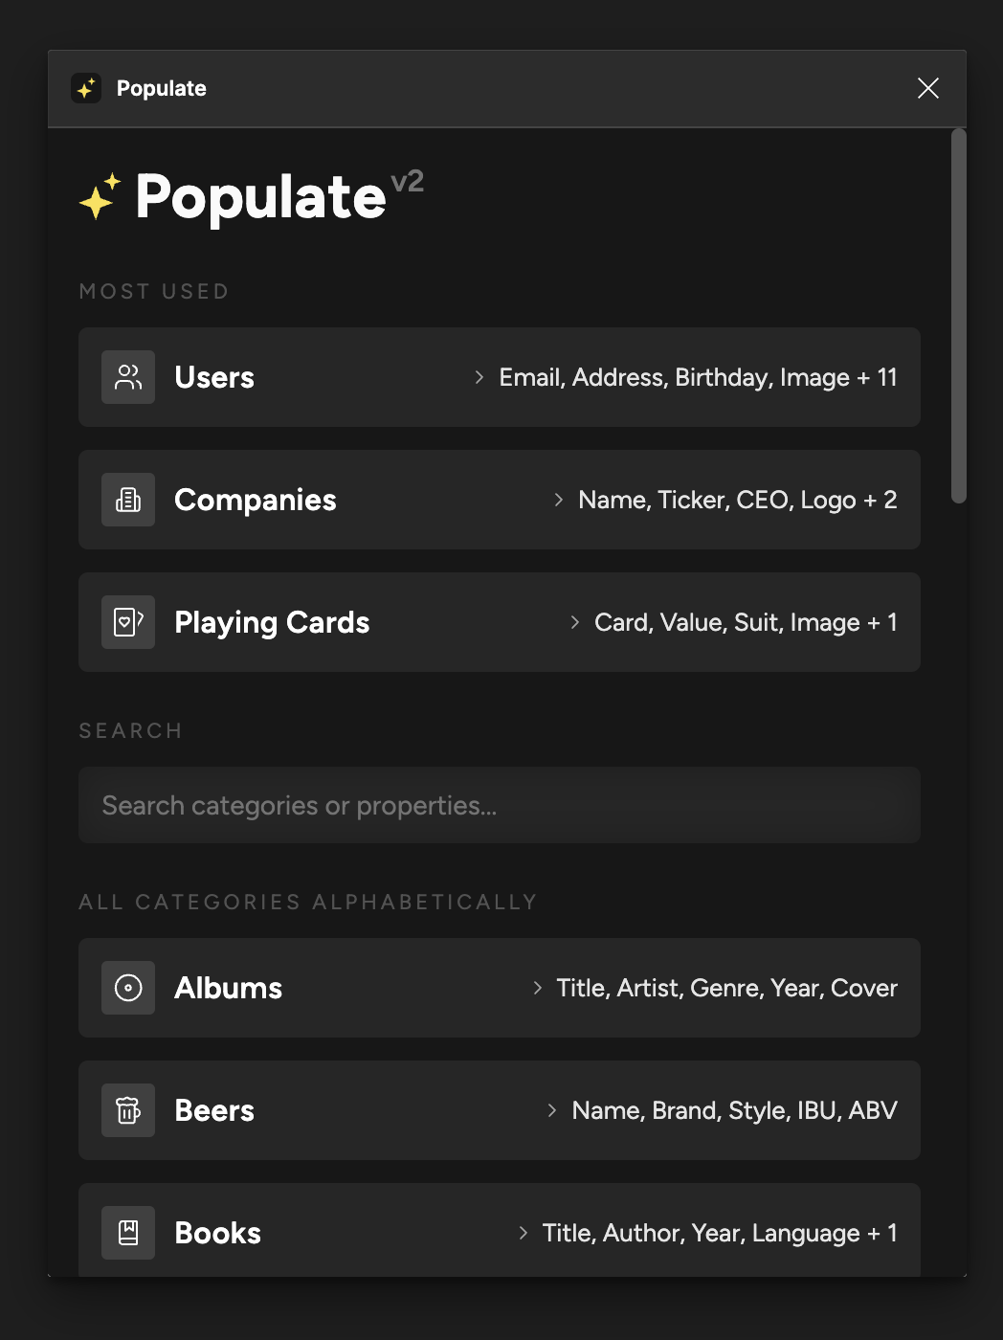
Task: Select the Books category label
Action: pyautogui.click(x=217, y=1233)
